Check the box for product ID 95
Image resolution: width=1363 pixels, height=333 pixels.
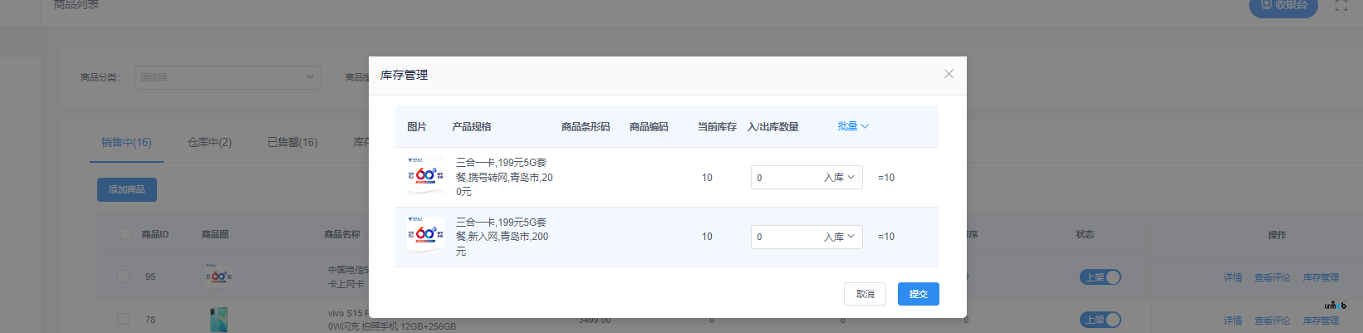(124, 276)
